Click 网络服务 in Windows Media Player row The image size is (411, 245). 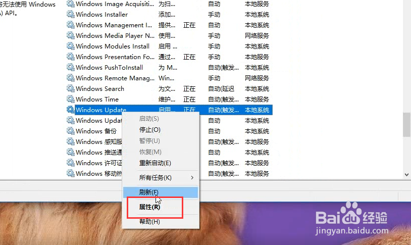pos(257,36)
